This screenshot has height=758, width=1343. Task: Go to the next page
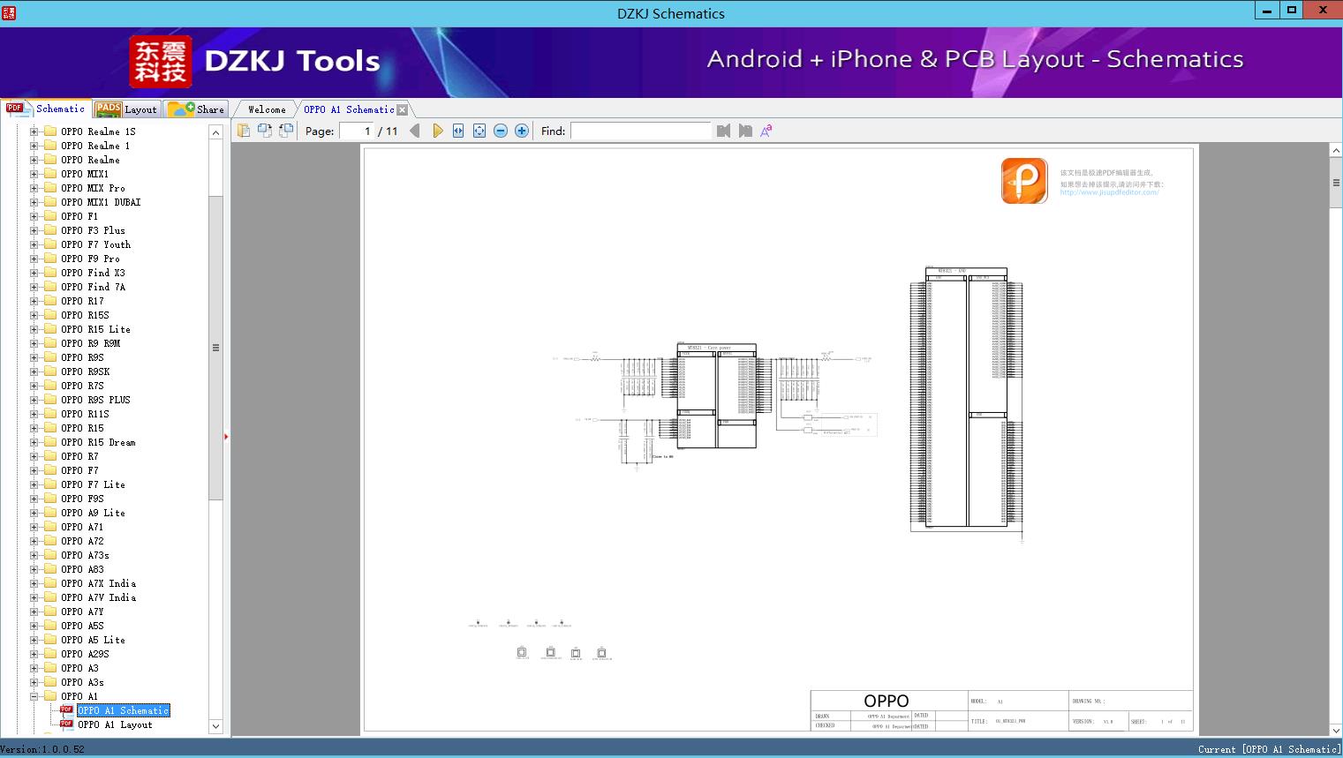[x=437, y=131]
